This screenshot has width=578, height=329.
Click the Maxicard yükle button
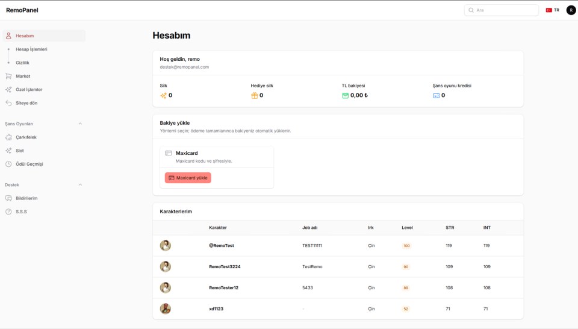(188, 178)
